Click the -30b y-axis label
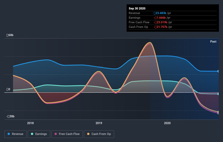The image size is (223, 142). coord(10,116)
